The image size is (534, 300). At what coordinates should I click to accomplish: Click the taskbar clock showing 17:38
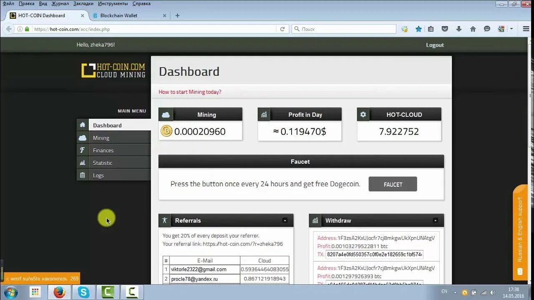click(x=514, y=292)
